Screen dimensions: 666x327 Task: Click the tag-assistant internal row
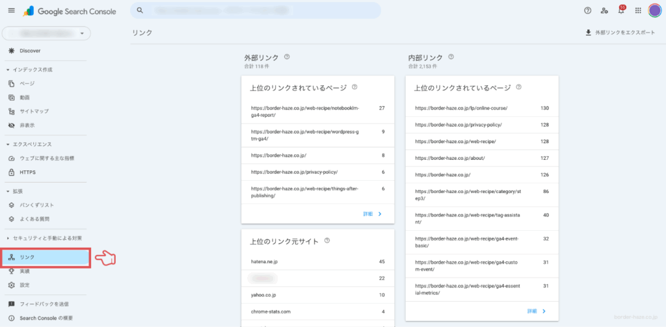tap(482, 218)
